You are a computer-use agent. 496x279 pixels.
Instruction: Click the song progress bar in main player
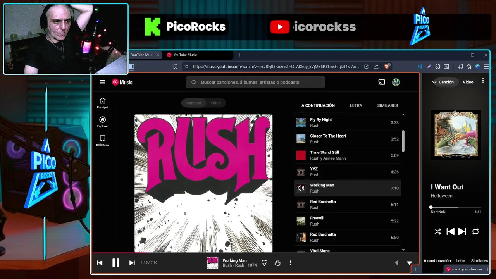point(256,253)
